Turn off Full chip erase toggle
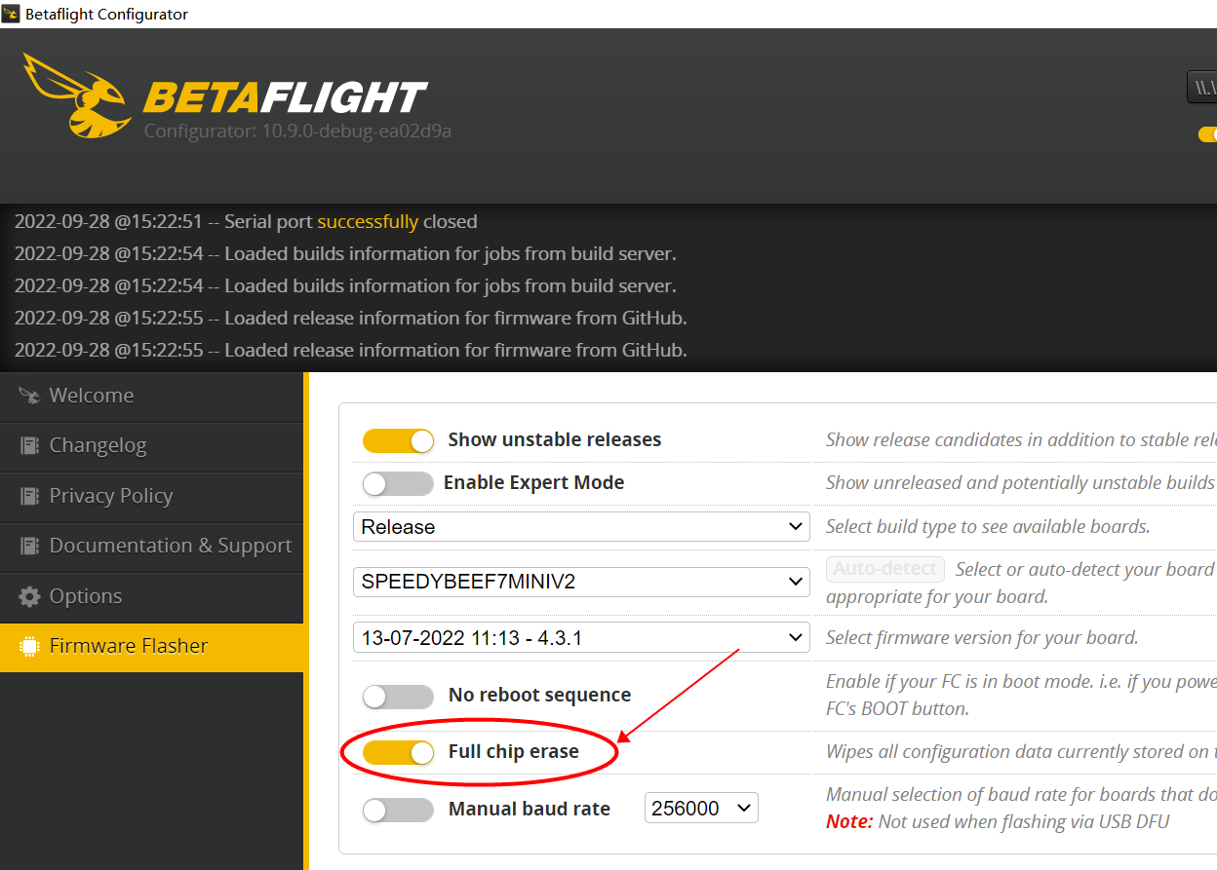Screen dimensions: 1217x870 (398, 752)
